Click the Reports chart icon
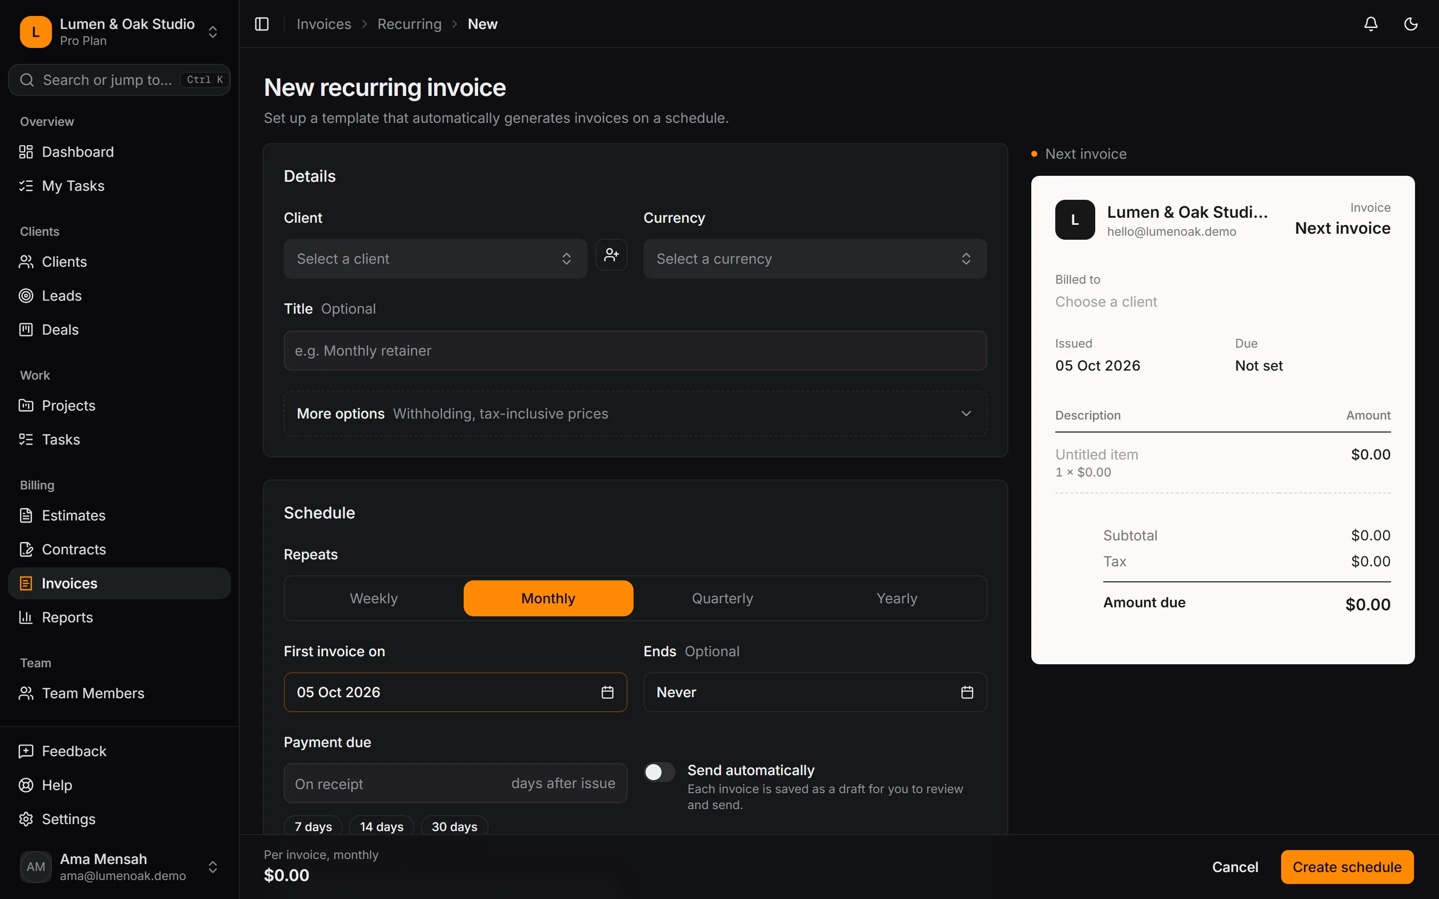The height and width of the screenshot is (899, 1439). pos(25,617)
